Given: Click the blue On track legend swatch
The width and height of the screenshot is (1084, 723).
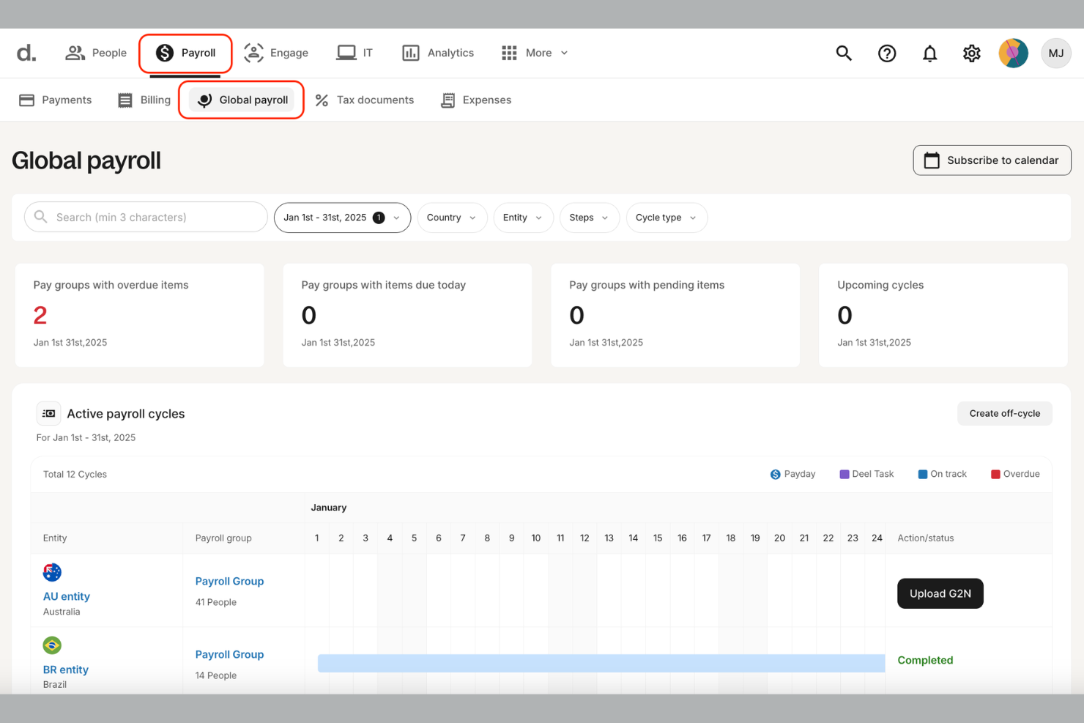Looking at the screenshot, I should point(923,475).
